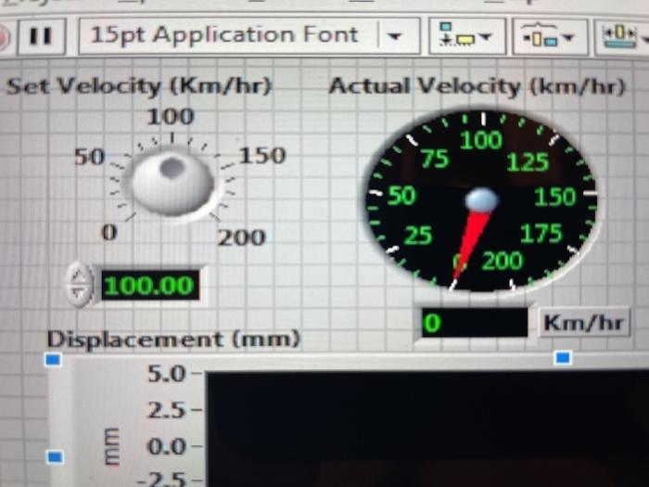
Task: Click the Km/hr unit label box
Action: coord(584,323)
